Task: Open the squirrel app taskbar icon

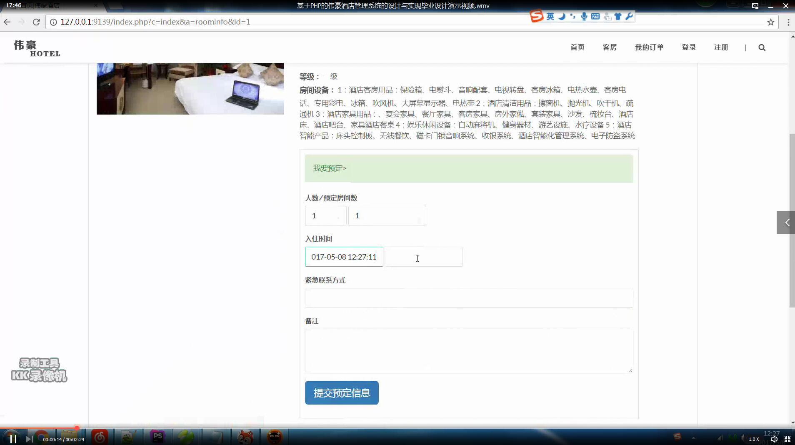Action: coord(245,437)
